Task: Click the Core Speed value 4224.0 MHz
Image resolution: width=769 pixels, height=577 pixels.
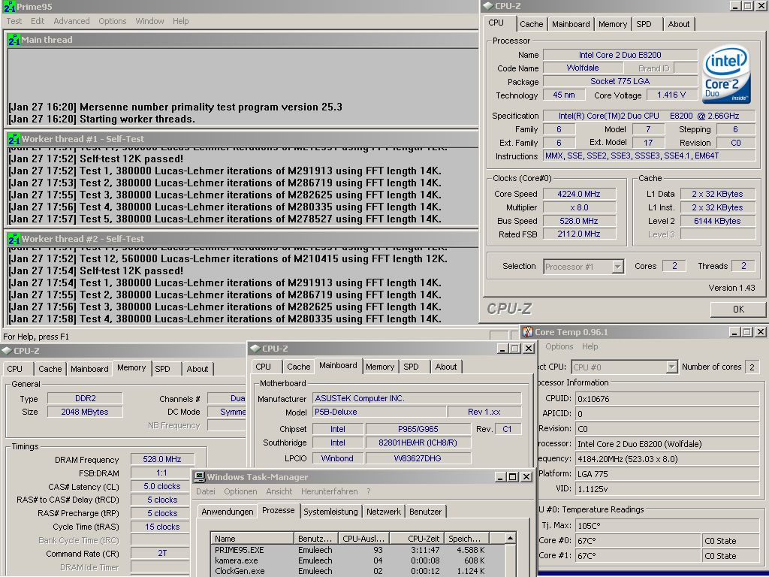Action: [579, 194]
